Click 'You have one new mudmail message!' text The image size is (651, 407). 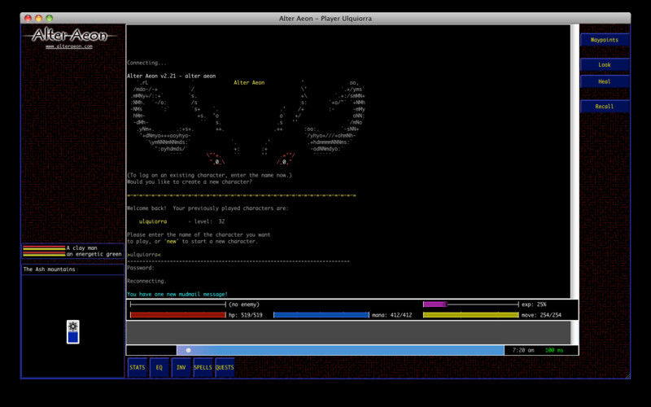(177, 294)
